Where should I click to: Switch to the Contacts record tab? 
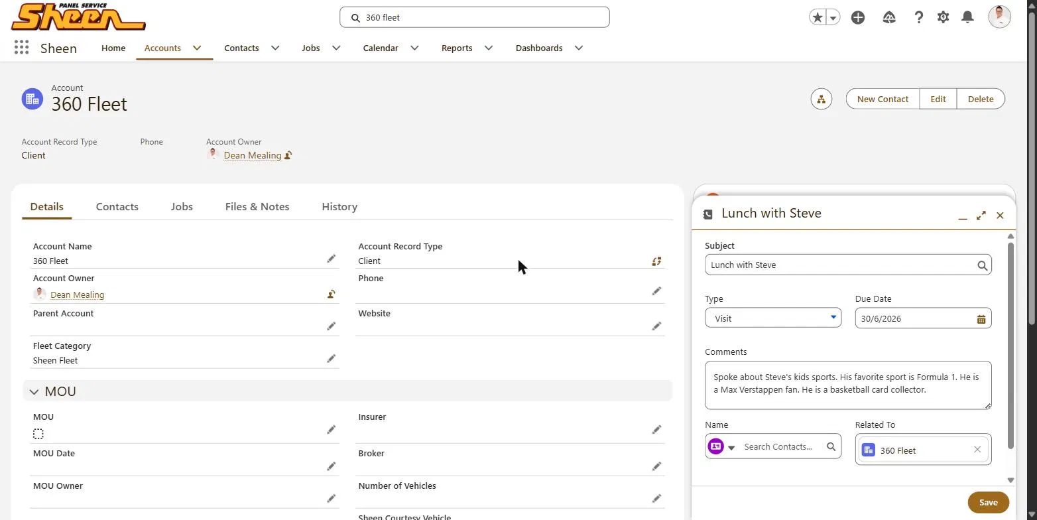pos(117,206)
